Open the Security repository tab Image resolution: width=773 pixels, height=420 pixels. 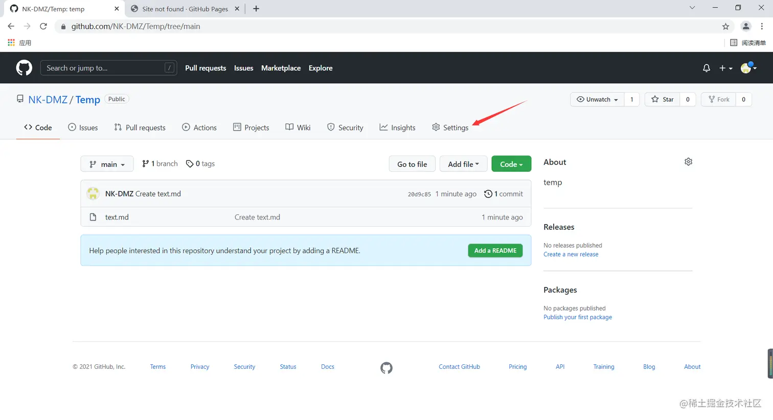tap(345, 127)
